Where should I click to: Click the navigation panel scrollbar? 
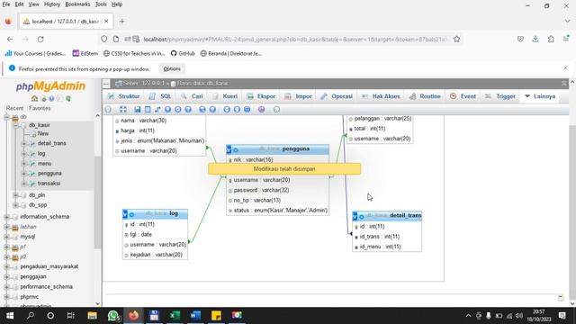pos(97,202)
